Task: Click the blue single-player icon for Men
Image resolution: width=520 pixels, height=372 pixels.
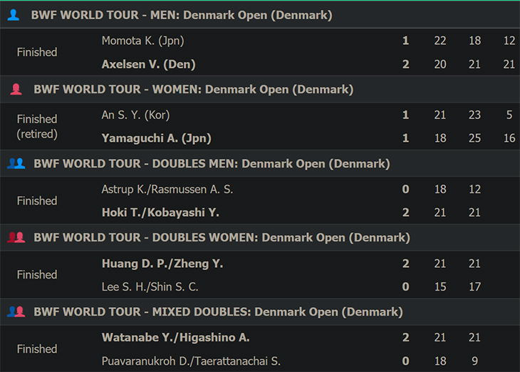Action: (14, 15)
